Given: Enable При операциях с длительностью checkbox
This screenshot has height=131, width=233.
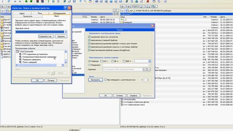Looking at the screenshot, I should tap(106, 80).
